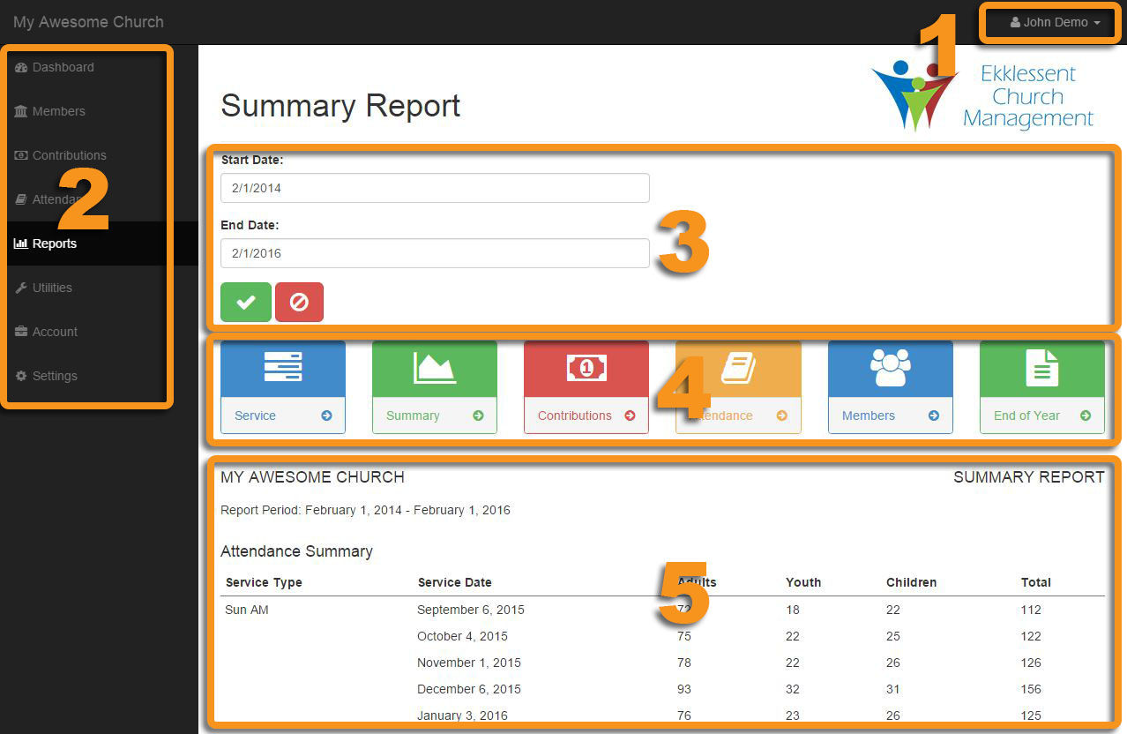Open Dashboard in the sidebar

[63, 67]
